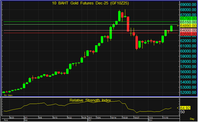The width and height of the screenshot is (198, 122).
Task: Click the 69000.00 label on price axis
Action: (188, 5)
